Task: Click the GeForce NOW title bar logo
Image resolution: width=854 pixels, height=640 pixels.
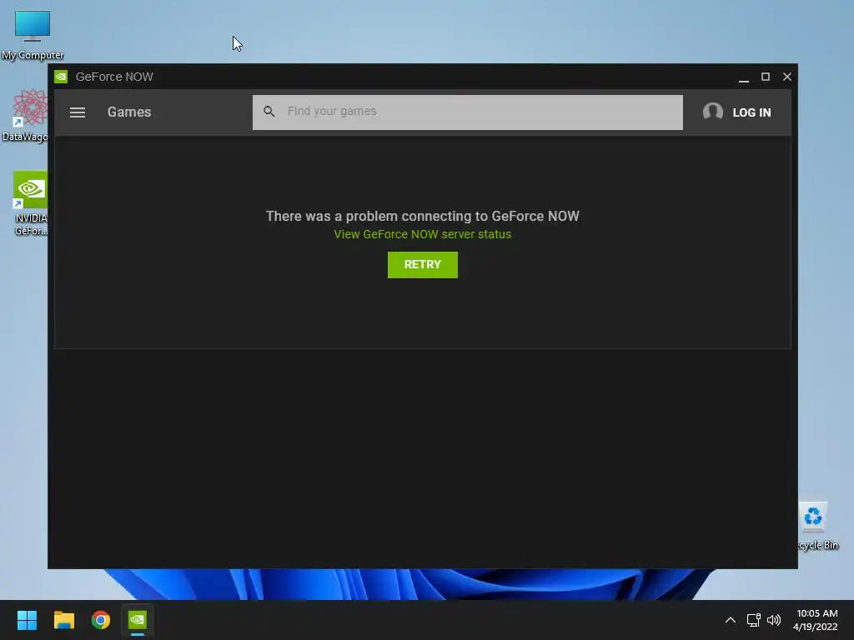Action: coord(61,77)
